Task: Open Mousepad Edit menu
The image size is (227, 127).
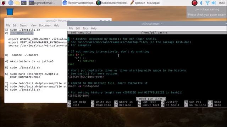Action: point(15,25)
